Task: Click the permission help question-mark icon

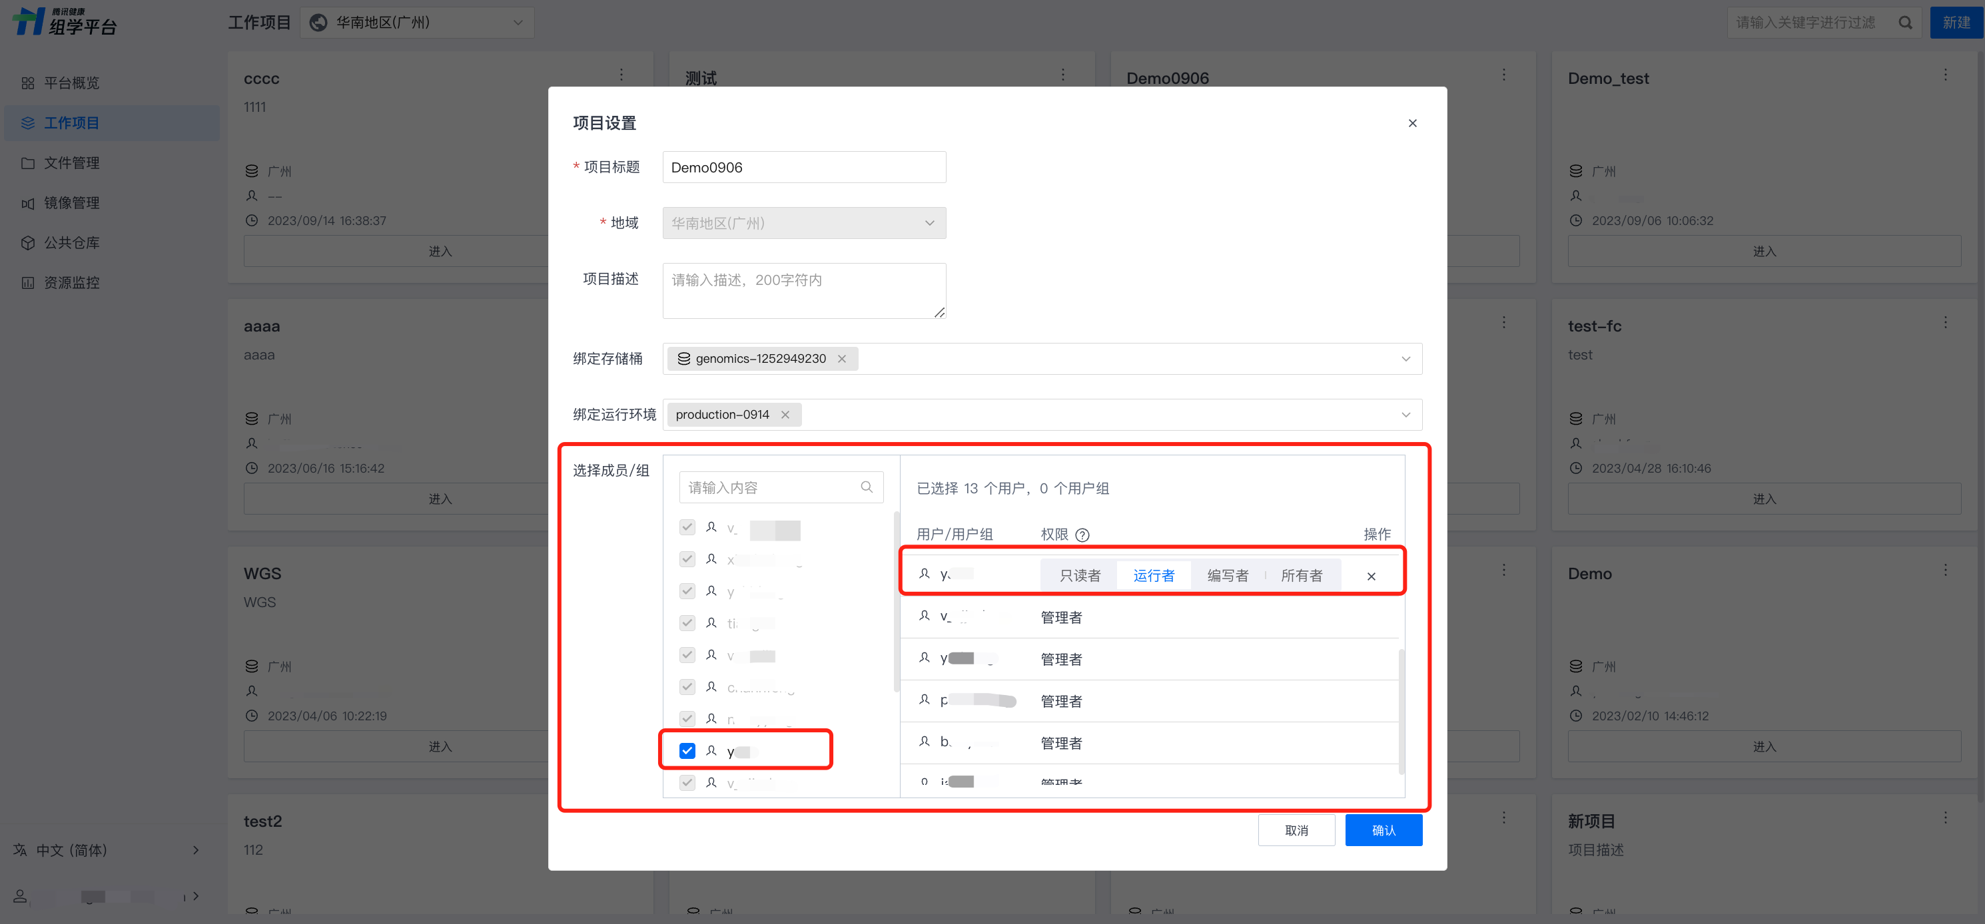Action: pos(1082,535)
